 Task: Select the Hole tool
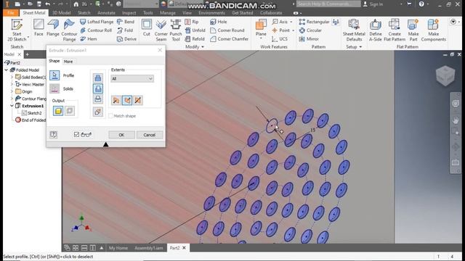point(218,22)
